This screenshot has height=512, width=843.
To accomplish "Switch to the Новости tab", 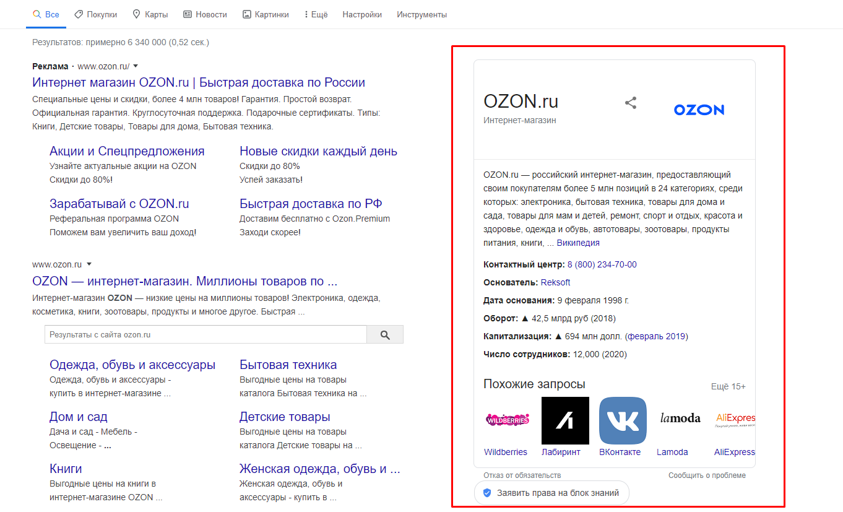I will coord(205,14).
